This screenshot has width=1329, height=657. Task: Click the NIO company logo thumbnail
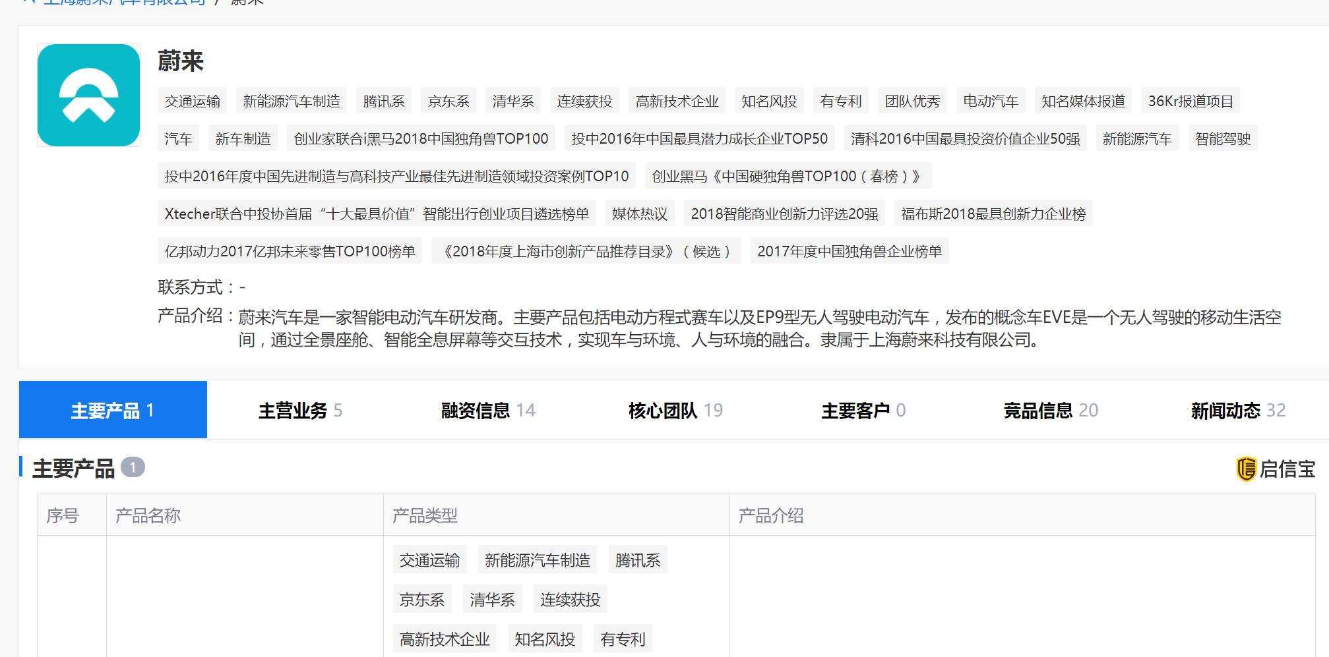[88, 95]
